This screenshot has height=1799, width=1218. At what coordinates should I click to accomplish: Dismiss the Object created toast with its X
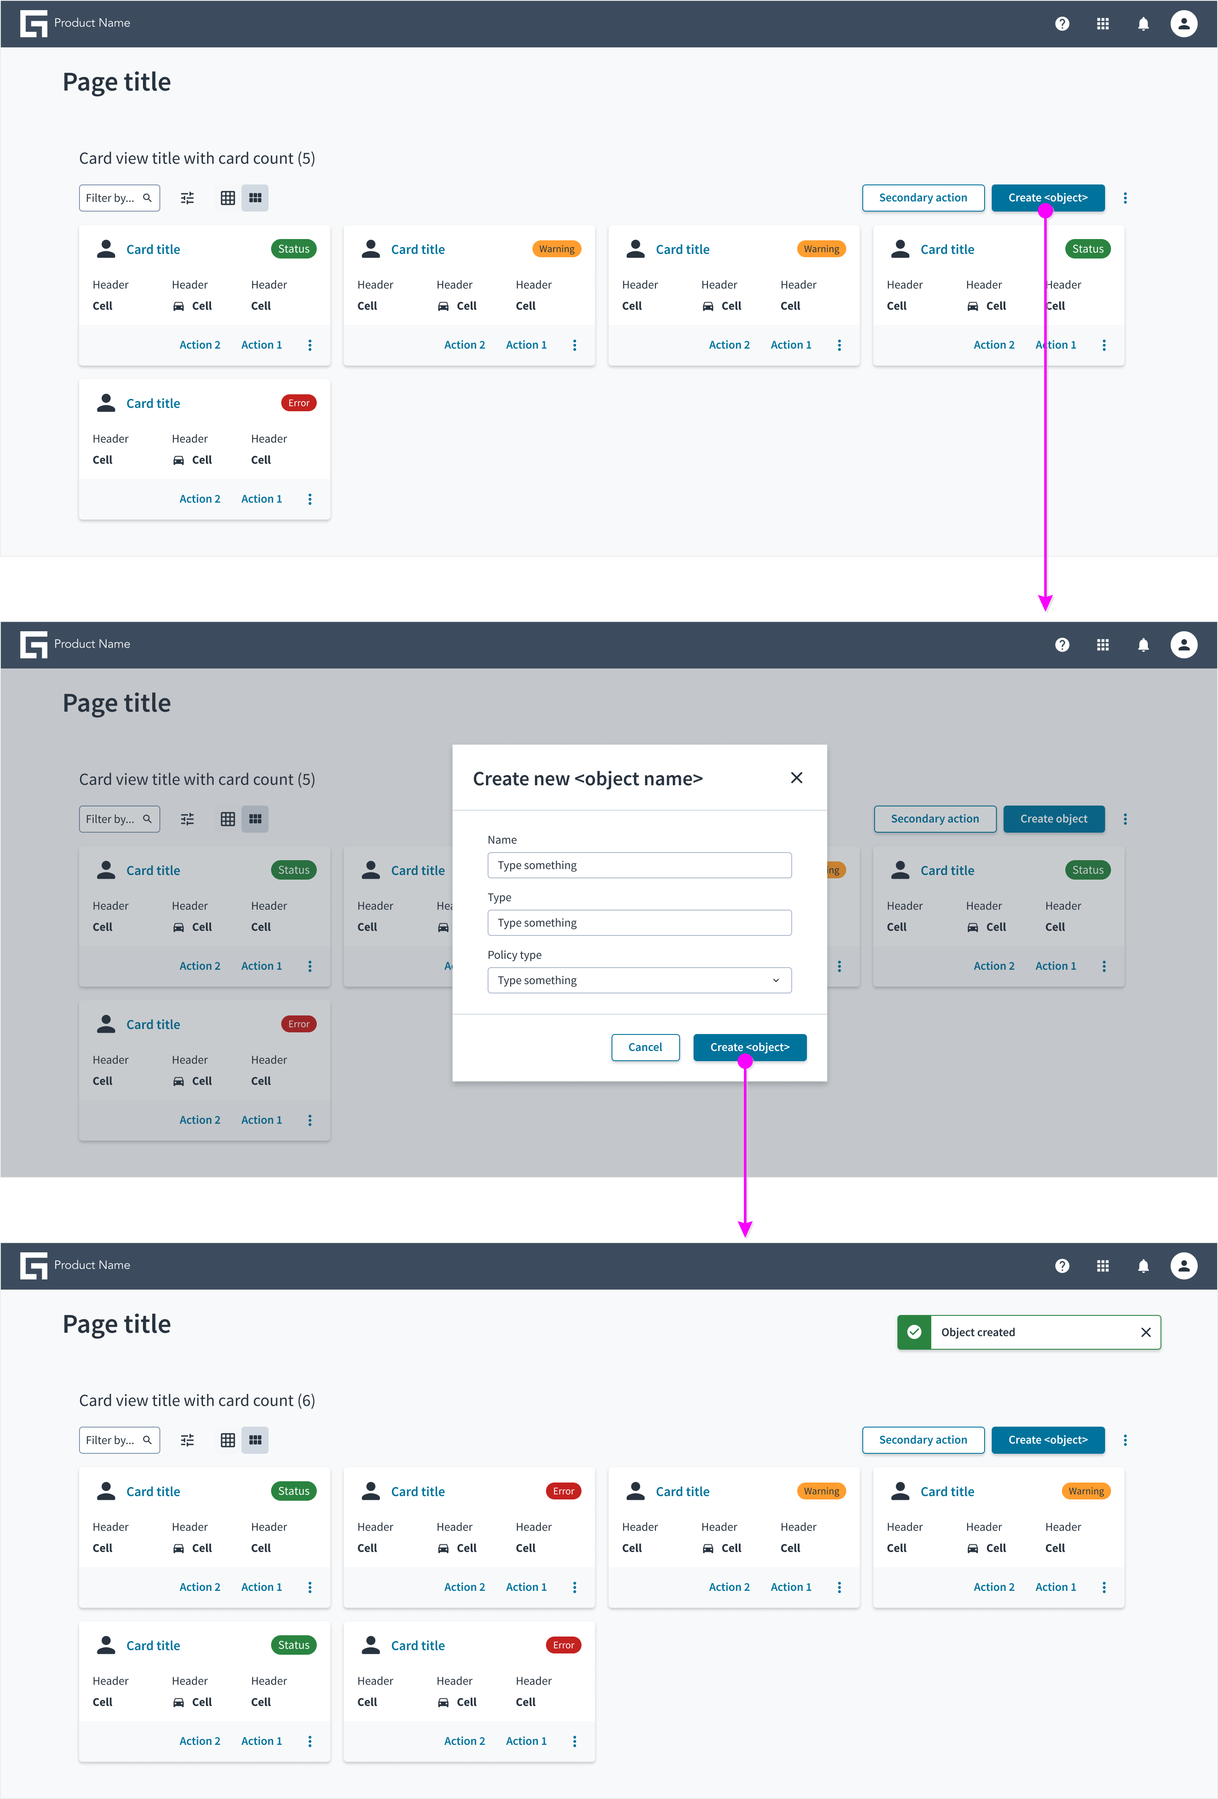pyautogui.click(x=1145, y=1332)
